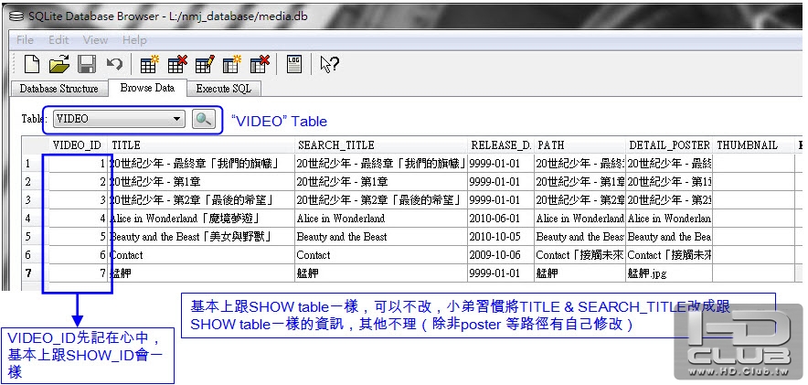This screenshot has height=385, width=808.
Task: Click the magnifier search button beside Table
Action: (203, 119)
